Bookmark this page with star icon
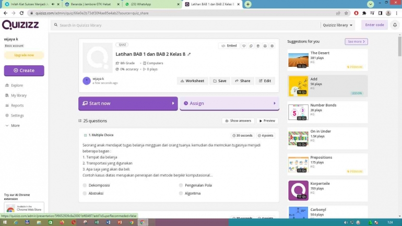The height and width of the screenshot is (226, 402). point(346,13)
